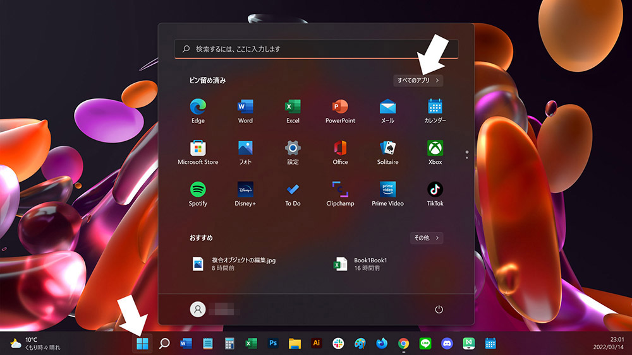The width and height of the screenshot is (632, 355).
Task: Launch Disney+
Action: point(245,194)
